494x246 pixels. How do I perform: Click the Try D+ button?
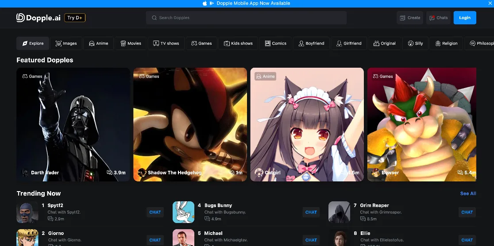(x=75, y=18)
